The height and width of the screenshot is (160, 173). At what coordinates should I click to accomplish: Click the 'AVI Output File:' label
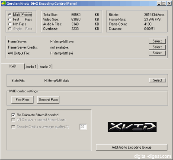pyautogui.click(x=19, y=53)
